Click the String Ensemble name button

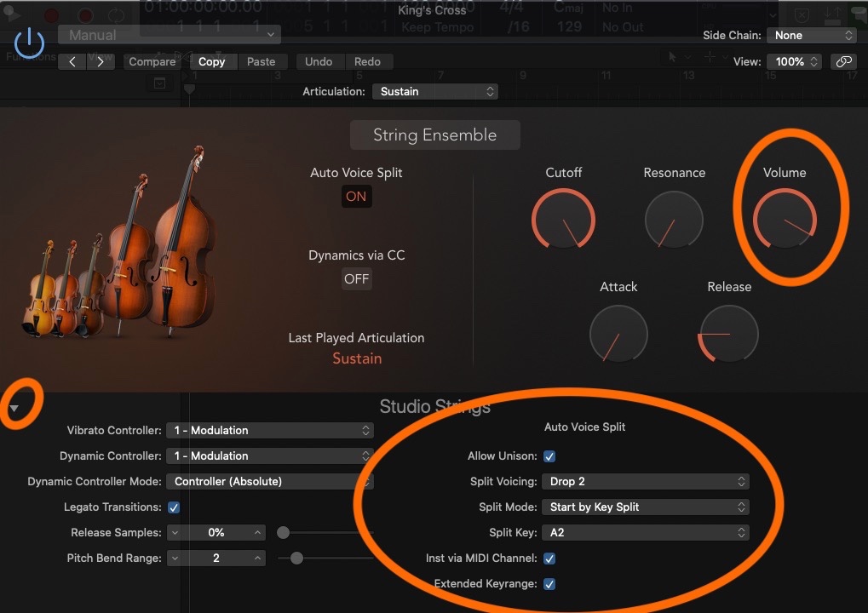click(435, 135)
